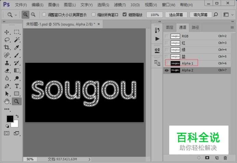Hide the Alpha 2 channel eye
The width and height of the screenshot is (237, 163).
166,70
